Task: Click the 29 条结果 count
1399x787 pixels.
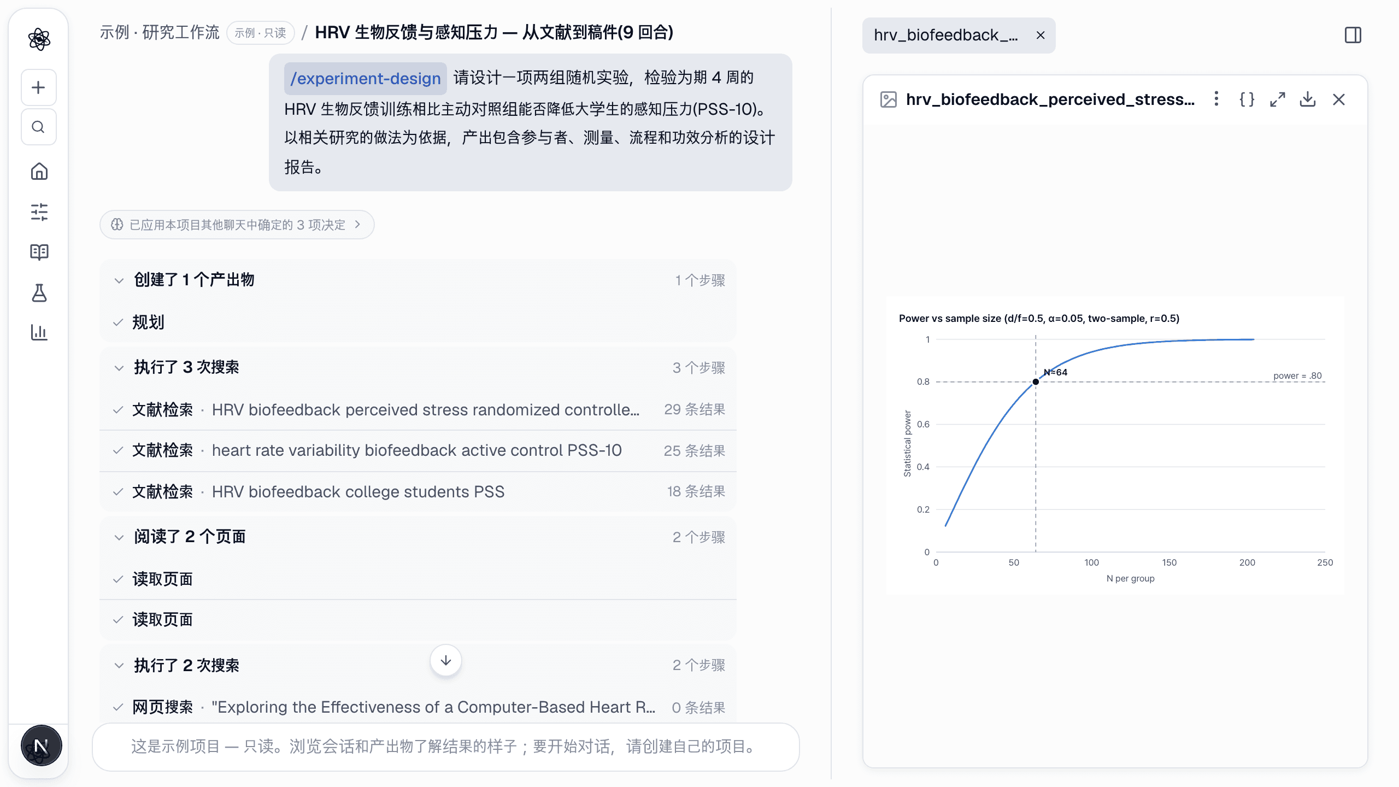Action: 695,409
